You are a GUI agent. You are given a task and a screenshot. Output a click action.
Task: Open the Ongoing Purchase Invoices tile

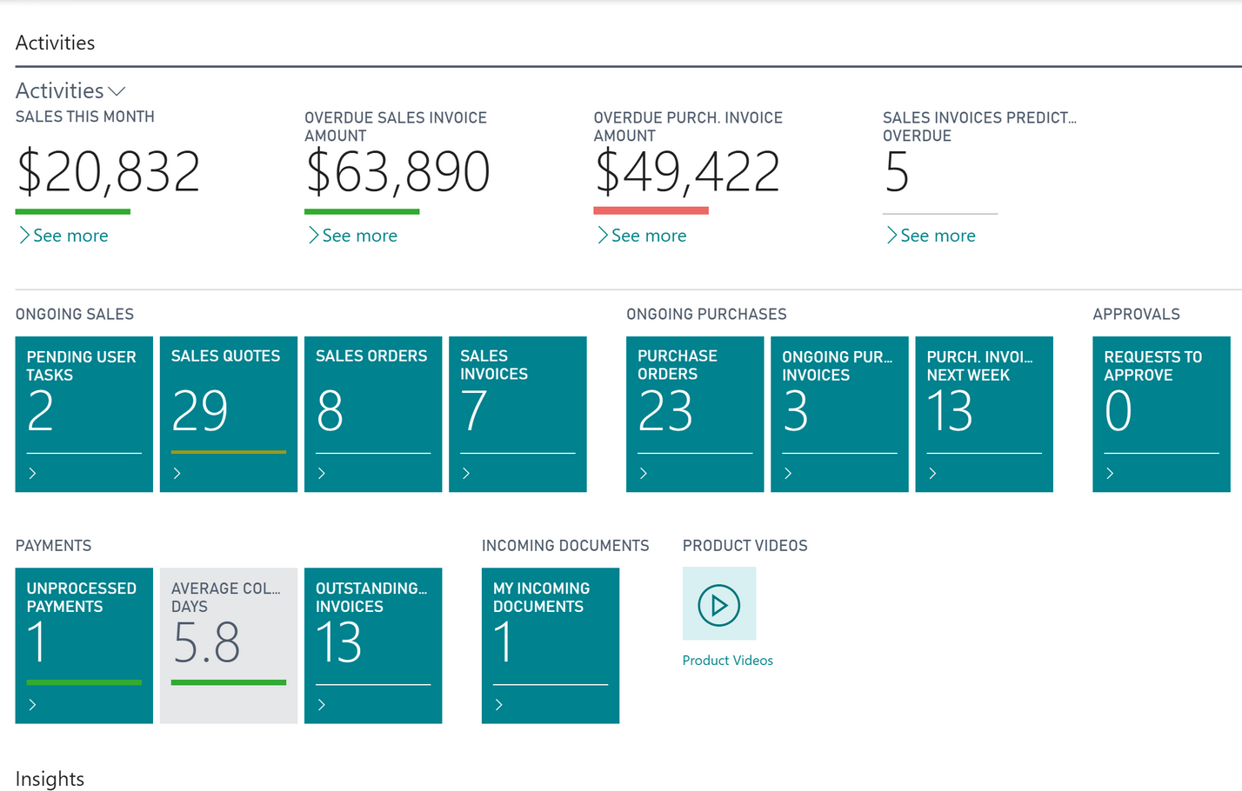[839, 414]
